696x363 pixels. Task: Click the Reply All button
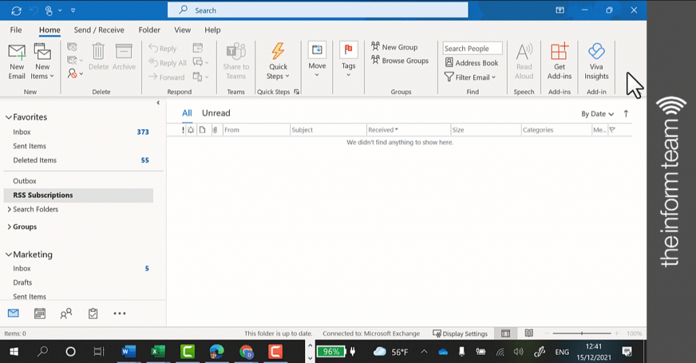click(167, 62)
